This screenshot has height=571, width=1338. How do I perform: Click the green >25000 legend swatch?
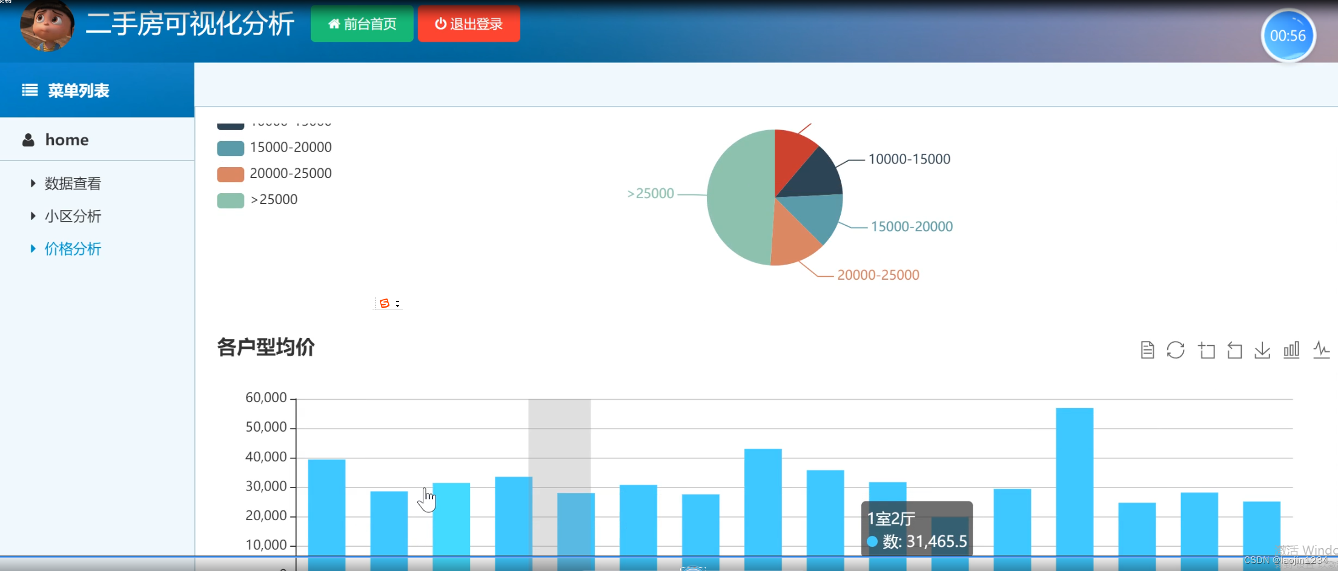[230, 200]
